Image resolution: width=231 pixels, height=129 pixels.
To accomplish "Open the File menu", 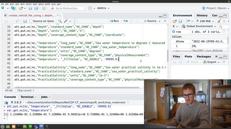I will pos(3,4).
